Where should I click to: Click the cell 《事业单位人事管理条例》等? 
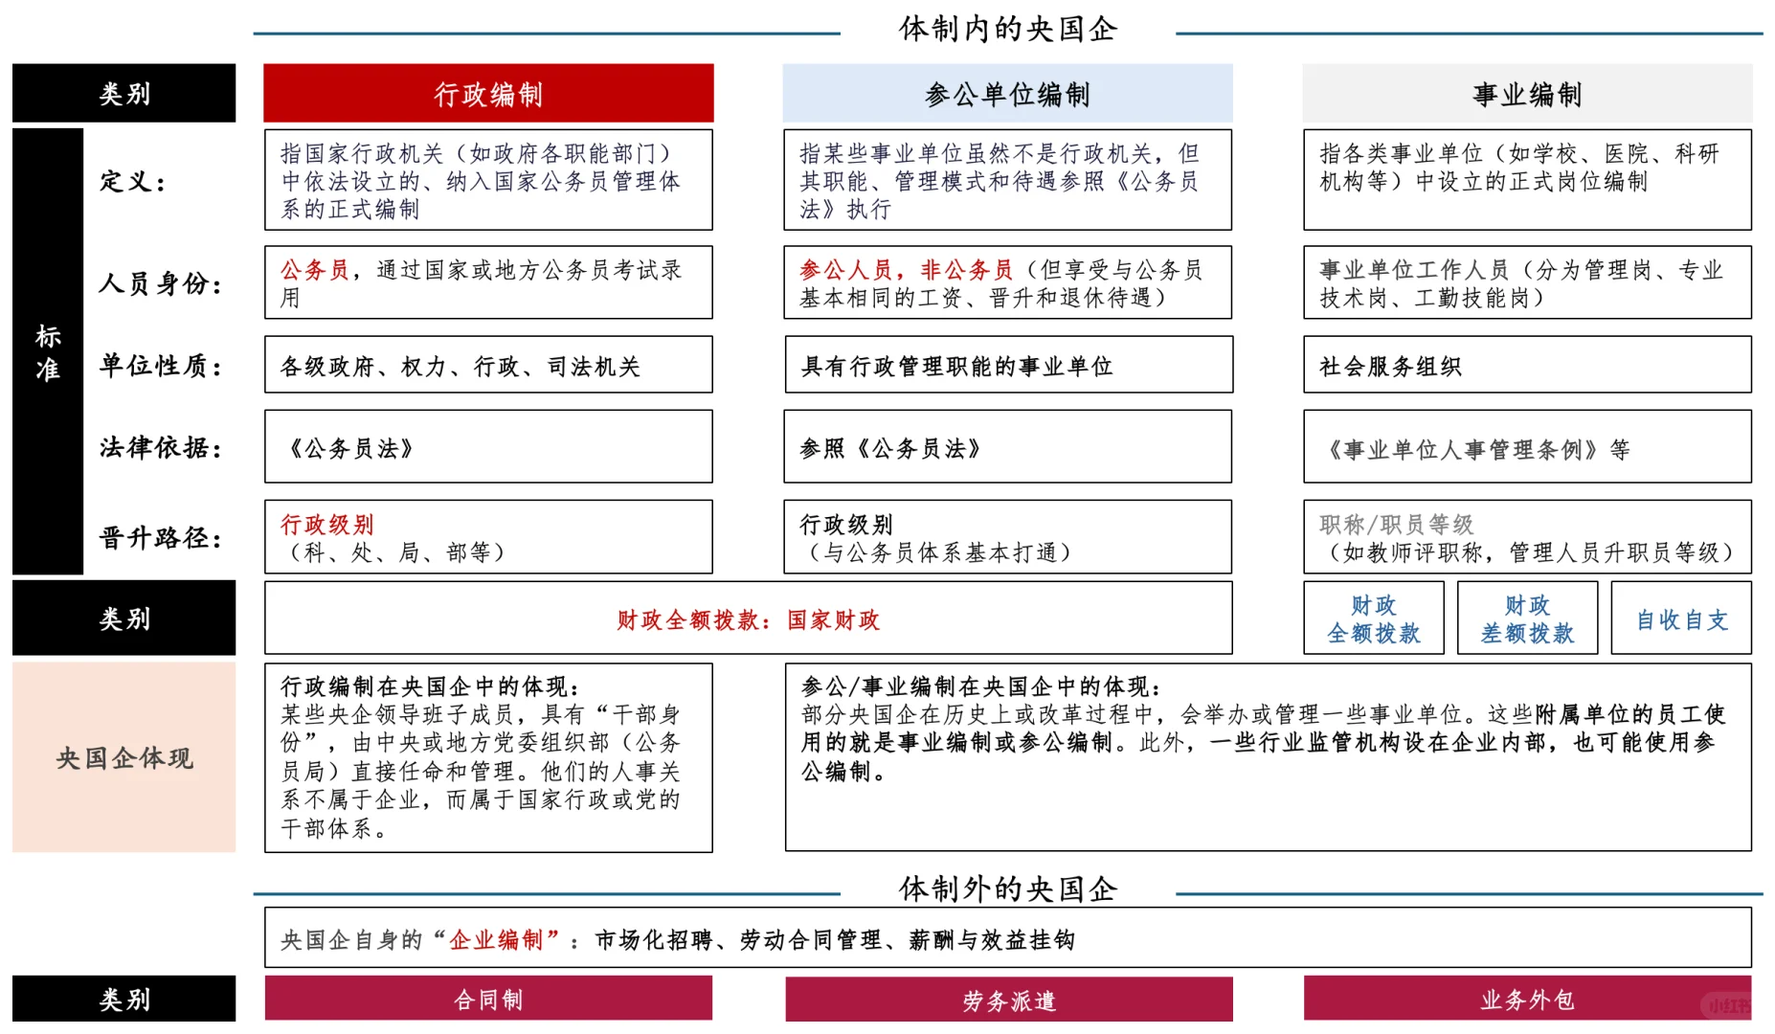1527,447
